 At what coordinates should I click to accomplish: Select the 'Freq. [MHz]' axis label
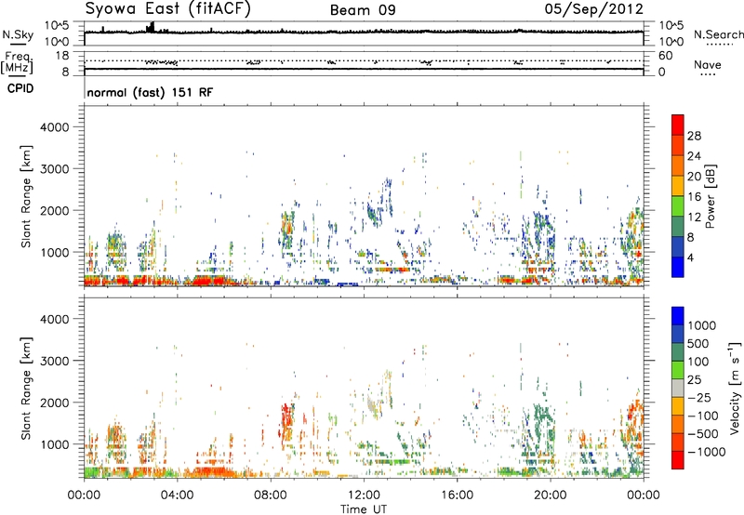point(17,63)
